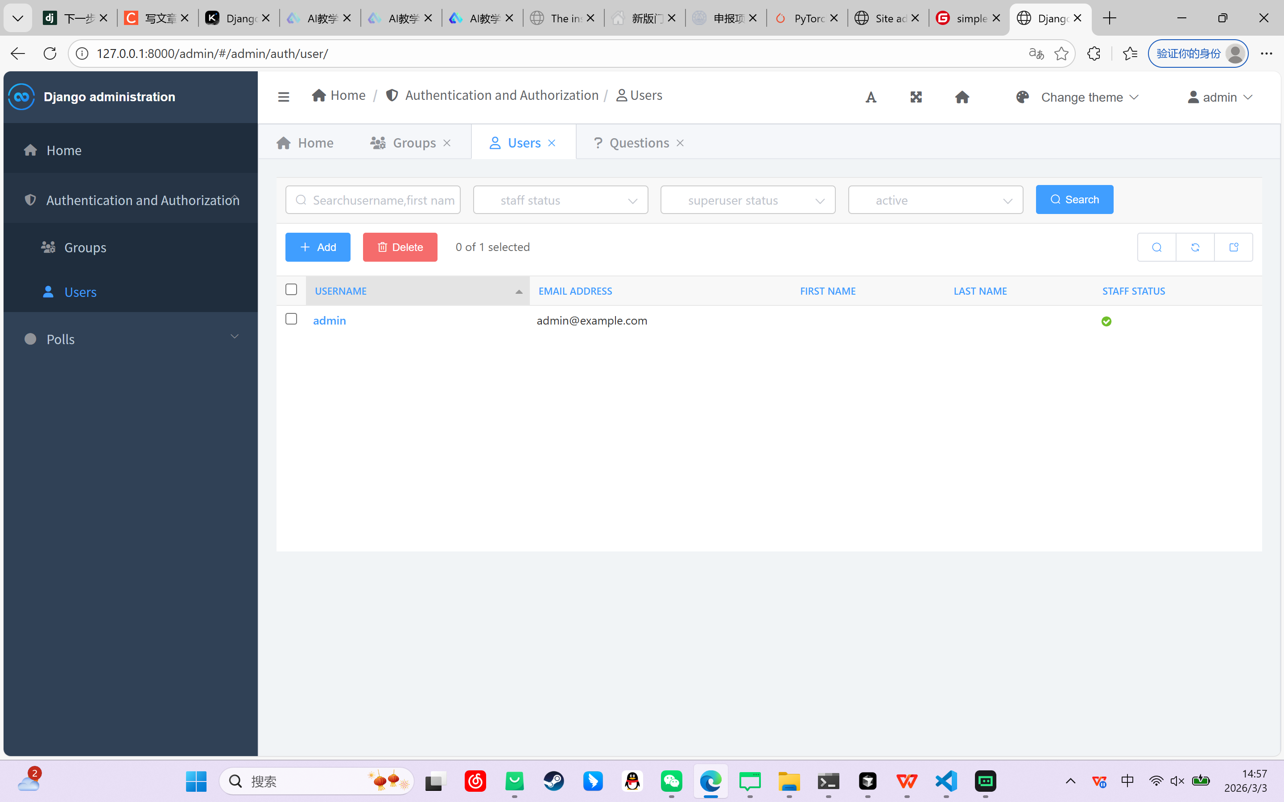Click the refresh icon in table toolbar
1284x802 pixels.
tap(1195, 247)
